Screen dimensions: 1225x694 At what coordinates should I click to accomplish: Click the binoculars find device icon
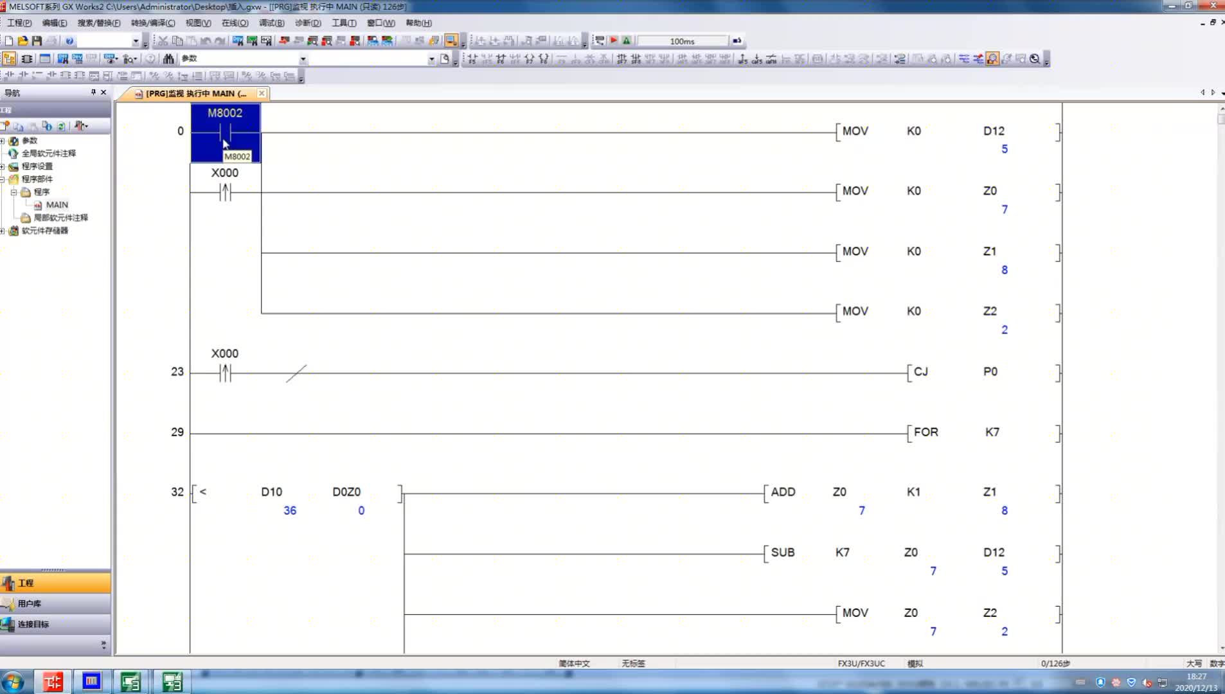(168, 58)
